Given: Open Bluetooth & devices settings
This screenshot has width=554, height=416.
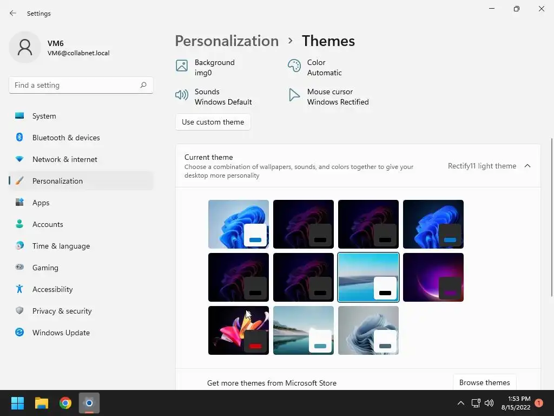Looking at the screenshot, I should click(81, 138).
